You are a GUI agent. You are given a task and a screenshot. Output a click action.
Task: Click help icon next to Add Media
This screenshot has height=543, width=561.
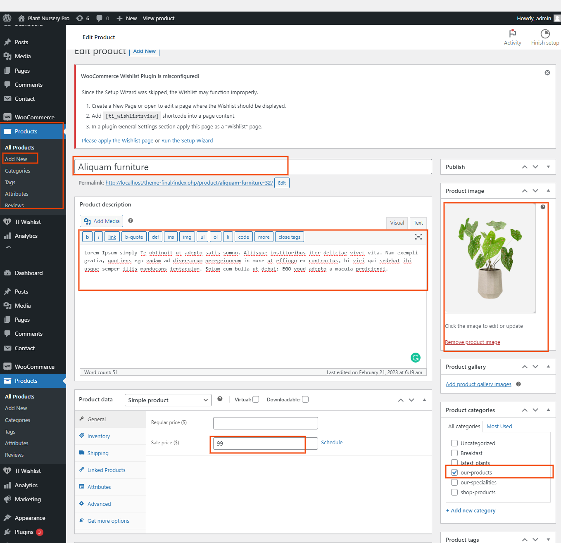[131, 221]
